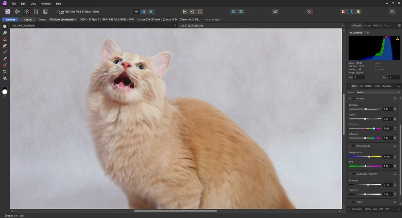Screen dimensions: 402x218
Task: Uncheck the Show all layers checkbox
Action: tap(203, 19)
